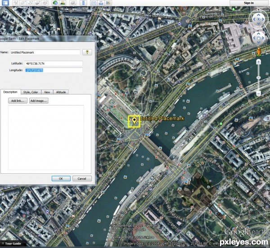Image resolution: width=270 pixels, height=248 pixels.
Task: Click the zoom out button at slider bottom
Action: tap(258, 94)
